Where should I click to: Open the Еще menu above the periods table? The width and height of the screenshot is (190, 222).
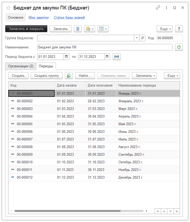(172, 76)
